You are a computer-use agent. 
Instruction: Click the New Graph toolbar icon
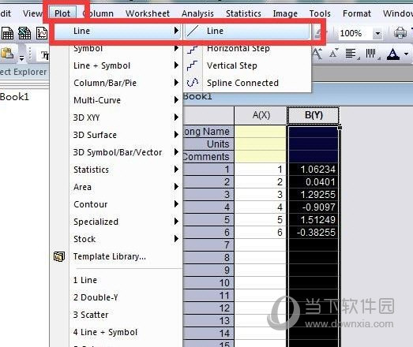[42, 33]
